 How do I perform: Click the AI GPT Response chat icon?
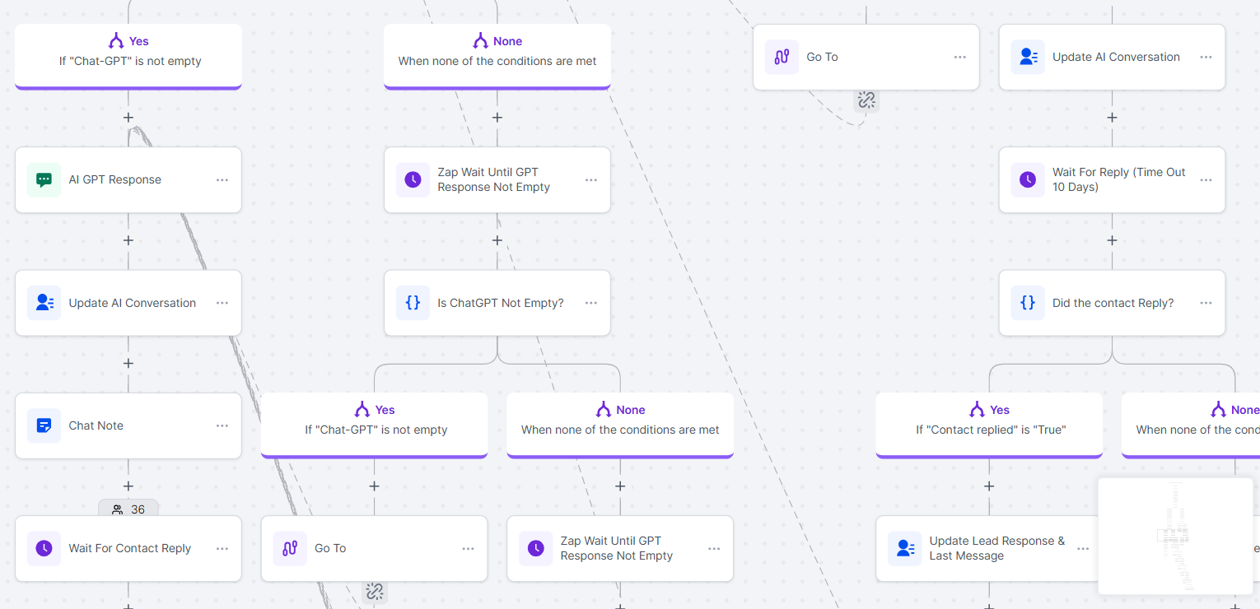44,180
